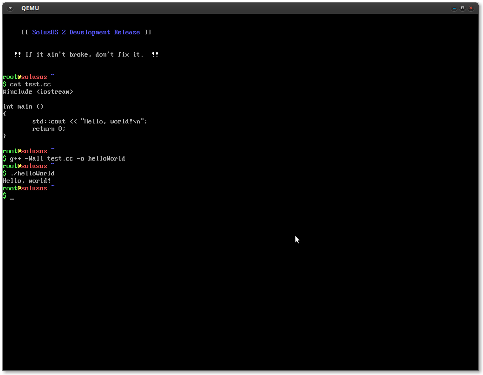Click the SolusOS 2 Development Release banner
The image size is (483, 375).
pyautogui.click(x=86, y=32)
